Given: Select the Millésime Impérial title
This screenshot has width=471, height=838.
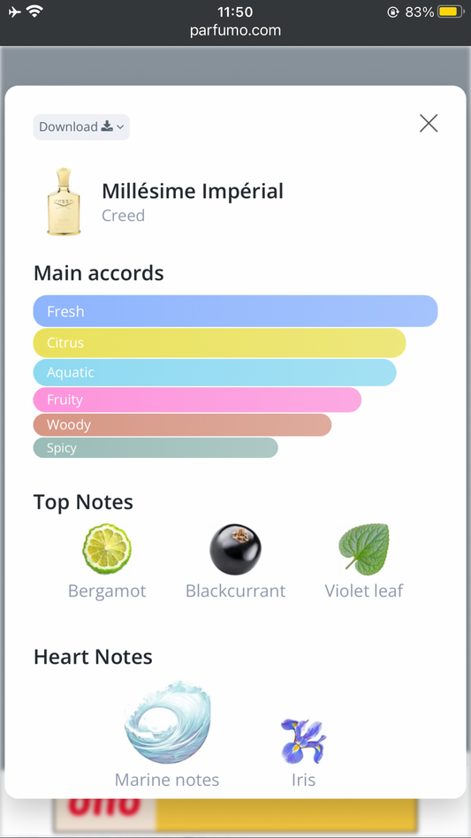Looking at the screenshot, I should coord(193,191).
